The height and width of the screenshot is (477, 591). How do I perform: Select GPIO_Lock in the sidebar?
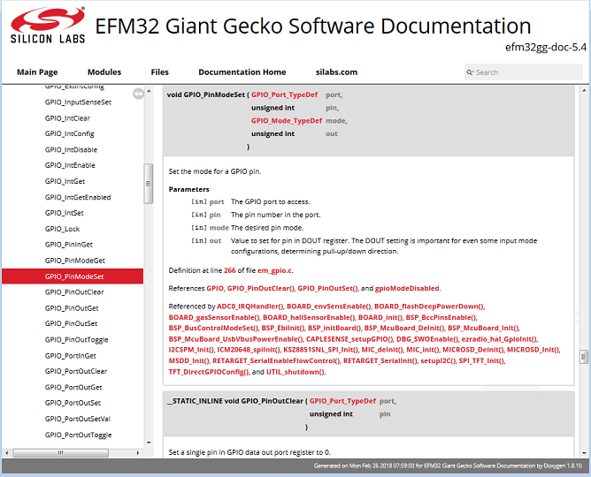(62, 229)
